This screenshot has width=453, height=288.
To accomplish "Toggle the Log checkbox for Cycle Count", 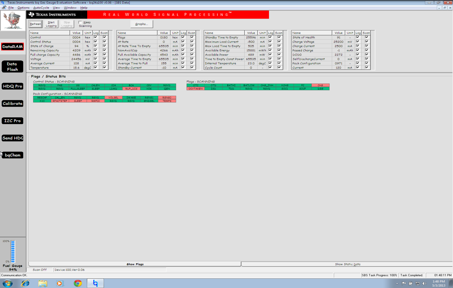I will pyautogui.click(x=270, y=67).
